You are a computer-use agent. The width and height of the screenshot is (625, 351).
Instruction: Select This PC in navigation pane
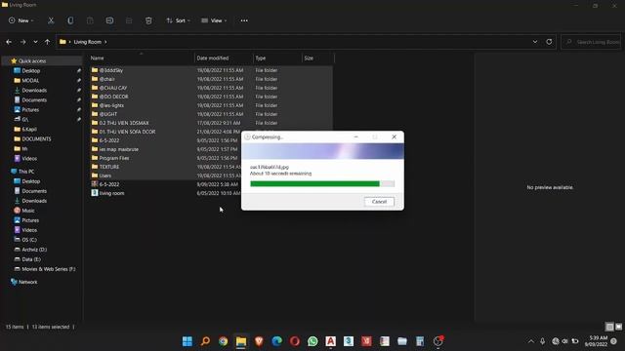(26, 172)
